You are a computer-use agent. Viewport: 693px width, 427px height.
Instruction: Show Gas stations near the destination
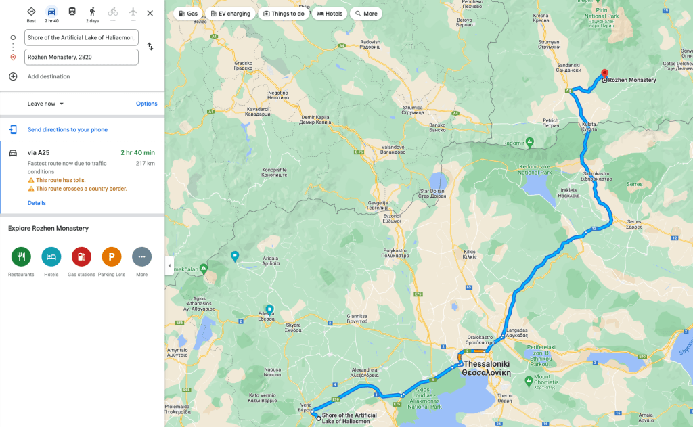[81, 257]
